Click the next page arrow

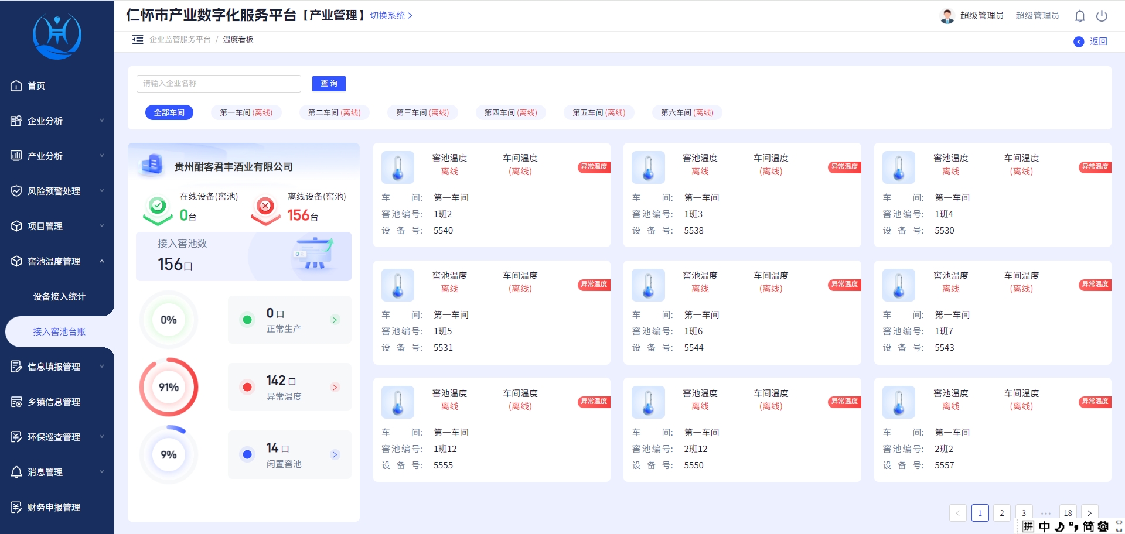point(1090,513)
